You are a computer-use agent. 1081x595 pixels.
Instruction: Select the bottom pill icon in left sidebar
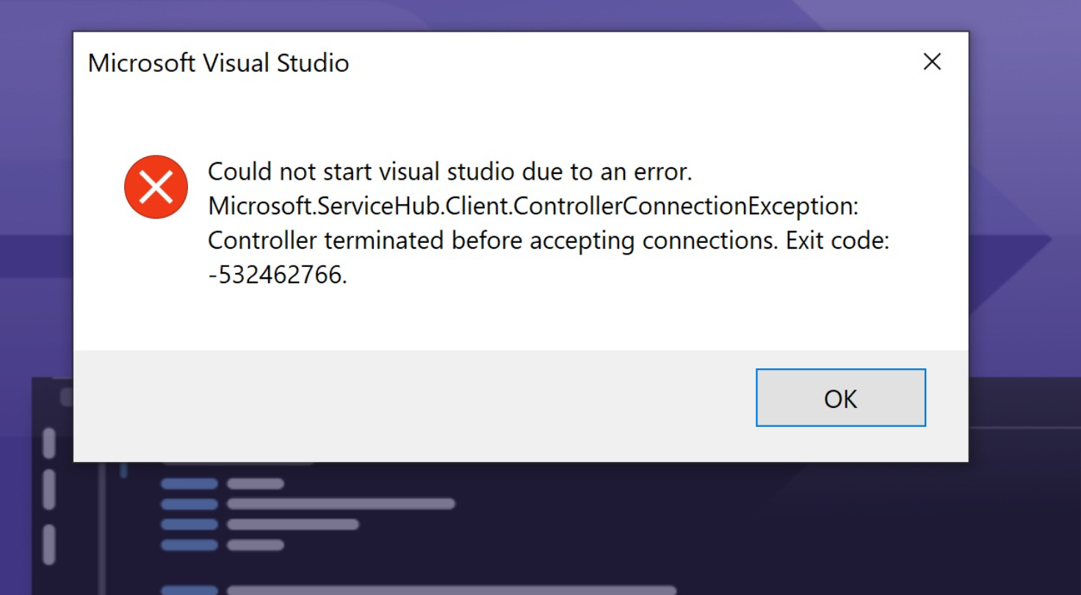[x=49, y=545]
